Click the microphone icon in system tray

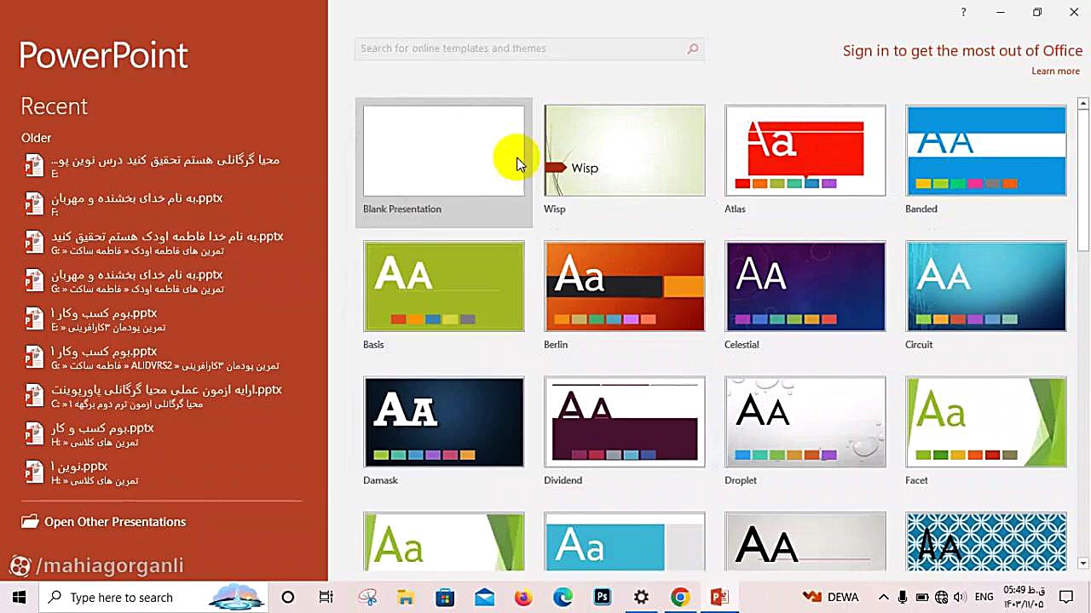pyautogui.click(x=903, y=597)
